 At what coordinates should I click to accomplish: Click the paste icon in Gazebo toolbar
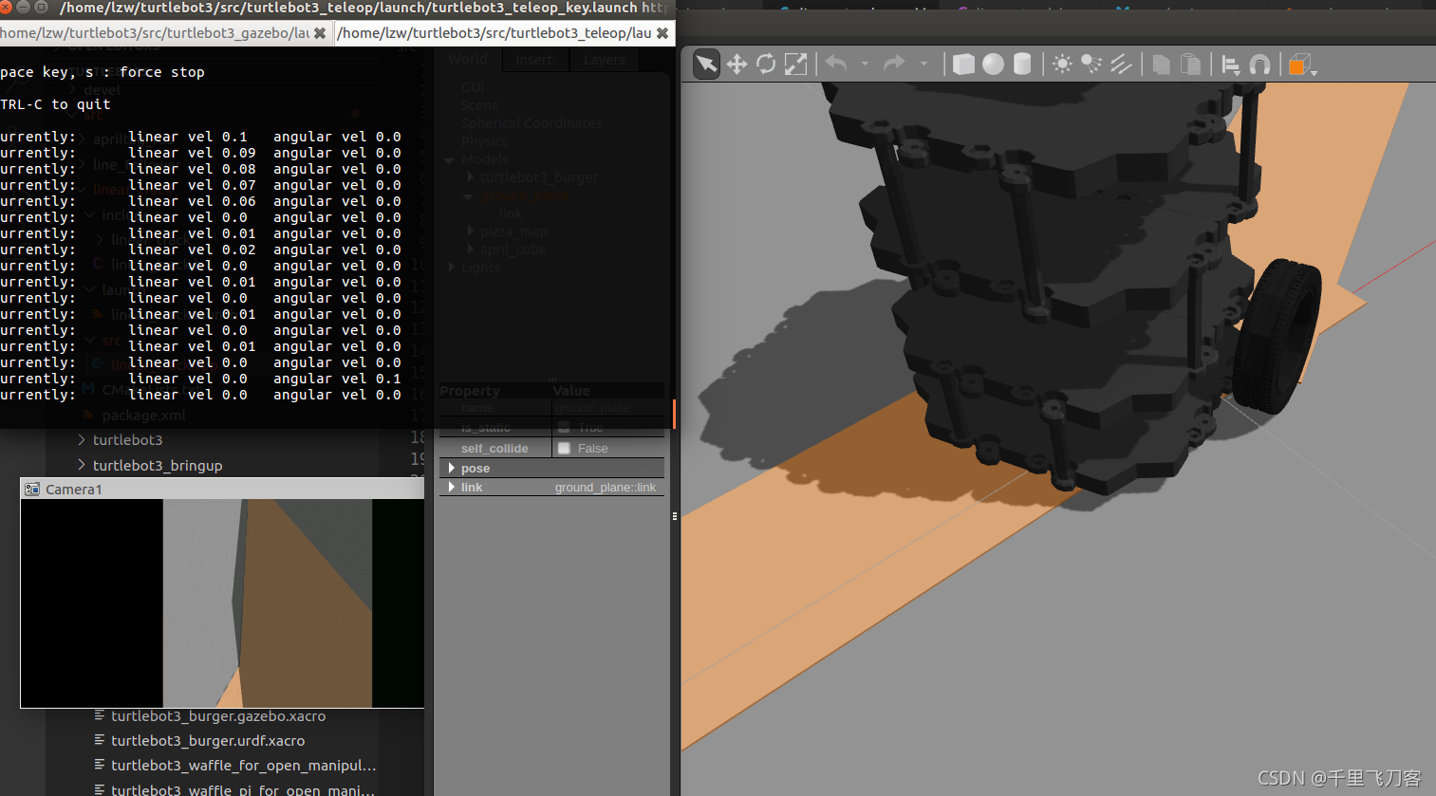pyautogui.click(x=1190, y=65)
